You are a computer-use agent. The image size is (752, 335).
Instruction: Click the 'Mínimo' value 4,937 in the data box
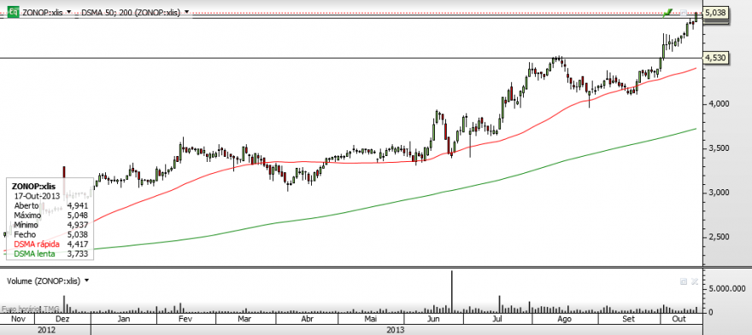pos(78,225)
